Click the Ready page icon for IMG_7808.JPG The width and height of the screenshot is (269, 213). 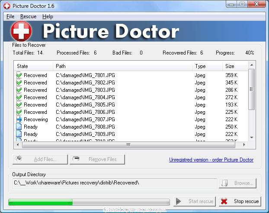19,127
